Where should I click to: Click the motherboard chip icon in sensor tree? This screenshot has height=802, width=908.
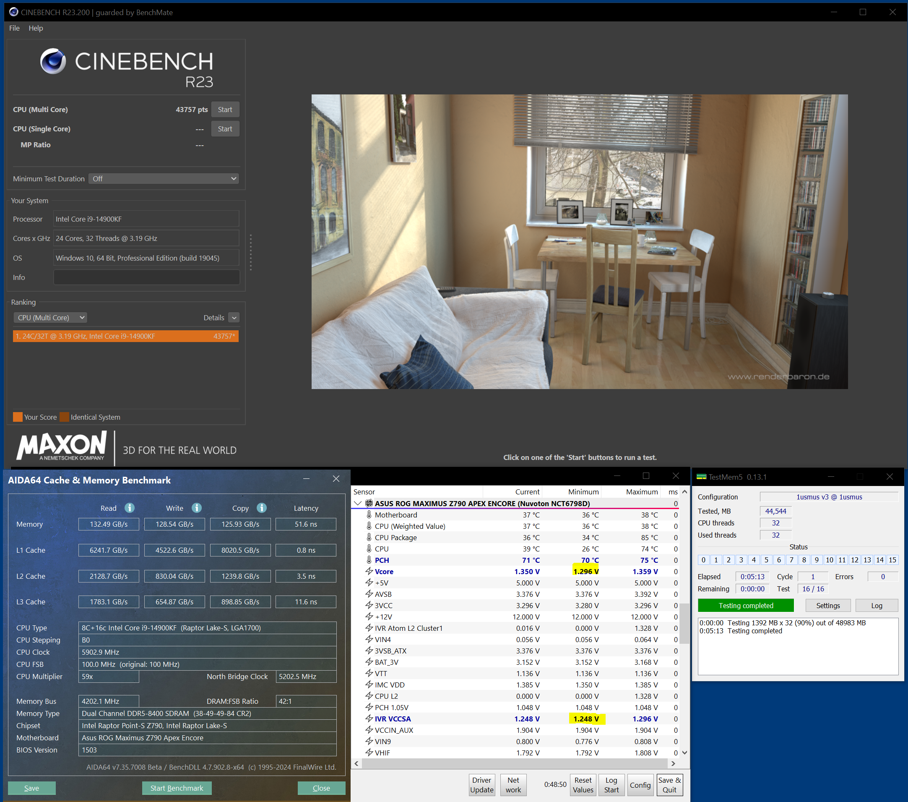pos(369,503)
